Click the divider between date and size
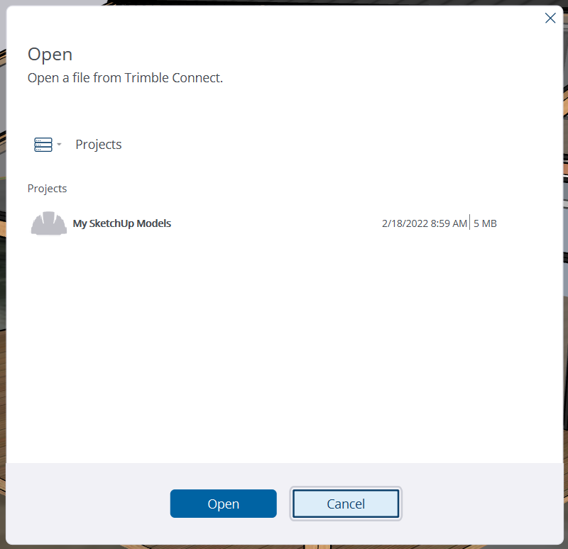This screenshot has width=568, height=549. pos(470,223)
